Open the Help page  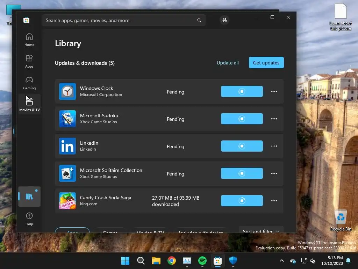click(x=29, y=219)
